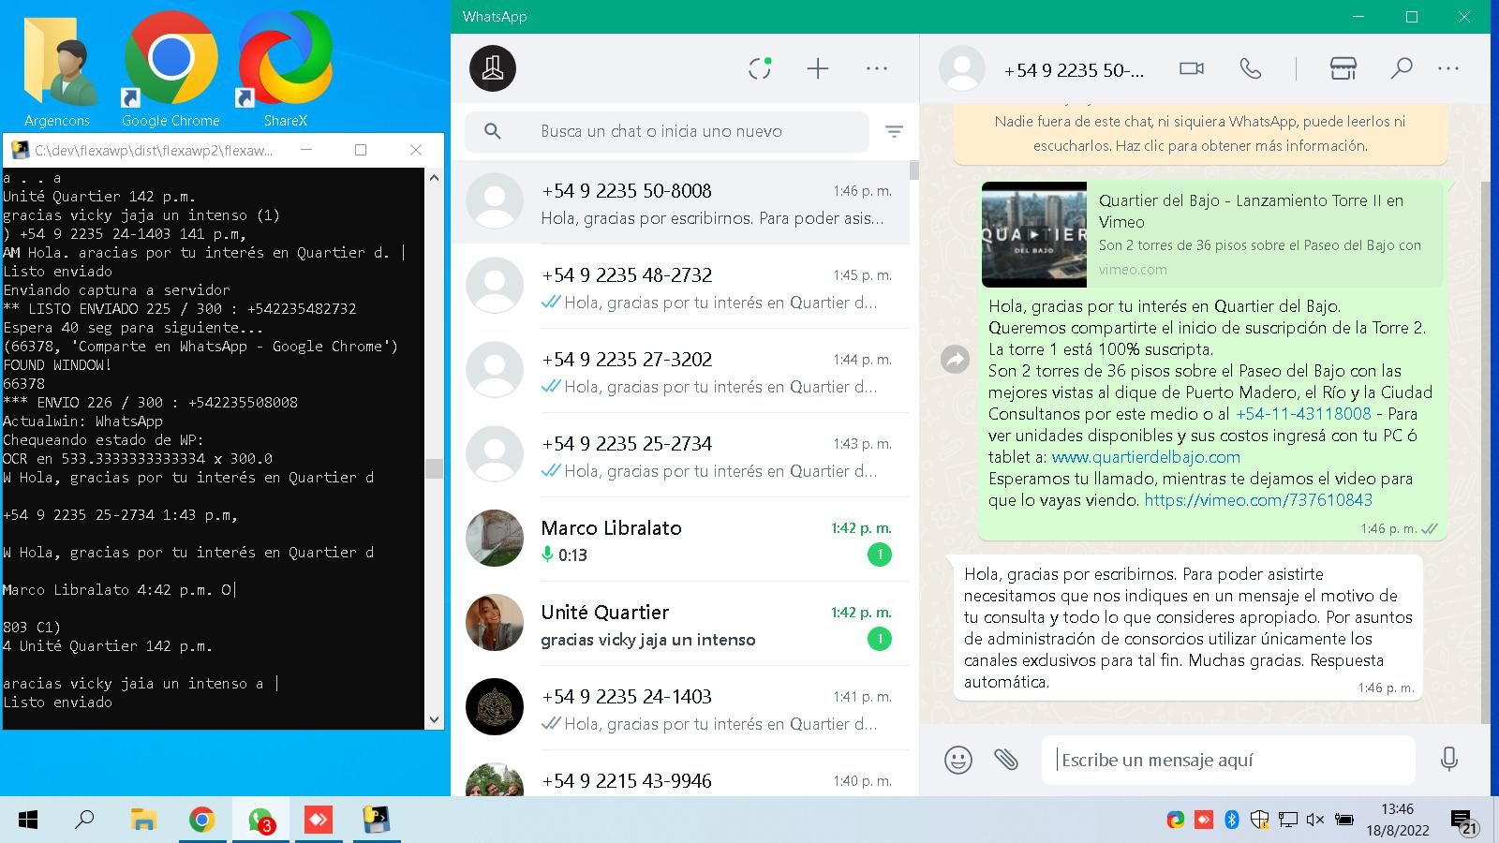Open your WhatsApp profile avatar
This screenshot has width=1499, height=843.
point(493,68)
